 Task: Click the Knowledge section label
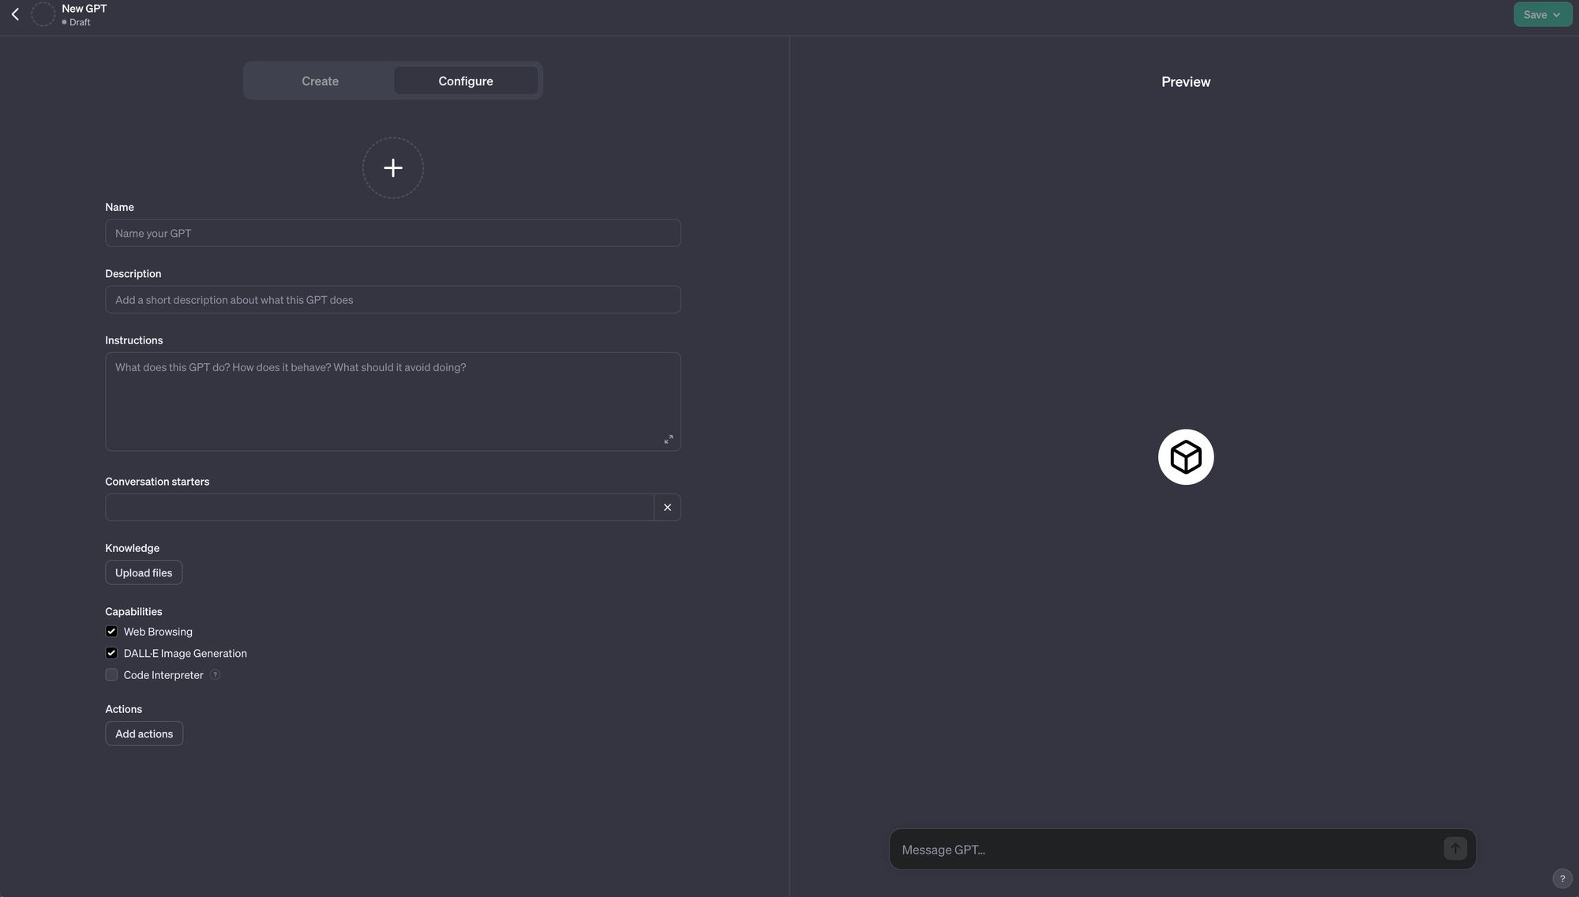pos(132,548)
